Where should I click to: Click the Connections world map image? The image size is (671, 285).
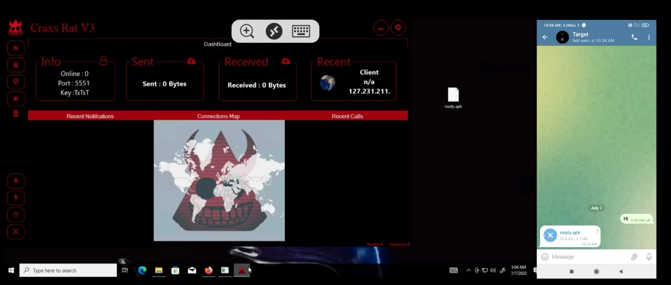click(219, 181)
